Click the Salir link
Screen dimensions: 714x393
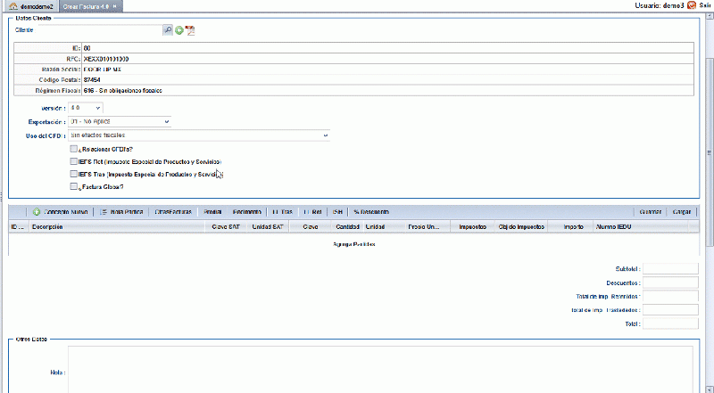705,5
